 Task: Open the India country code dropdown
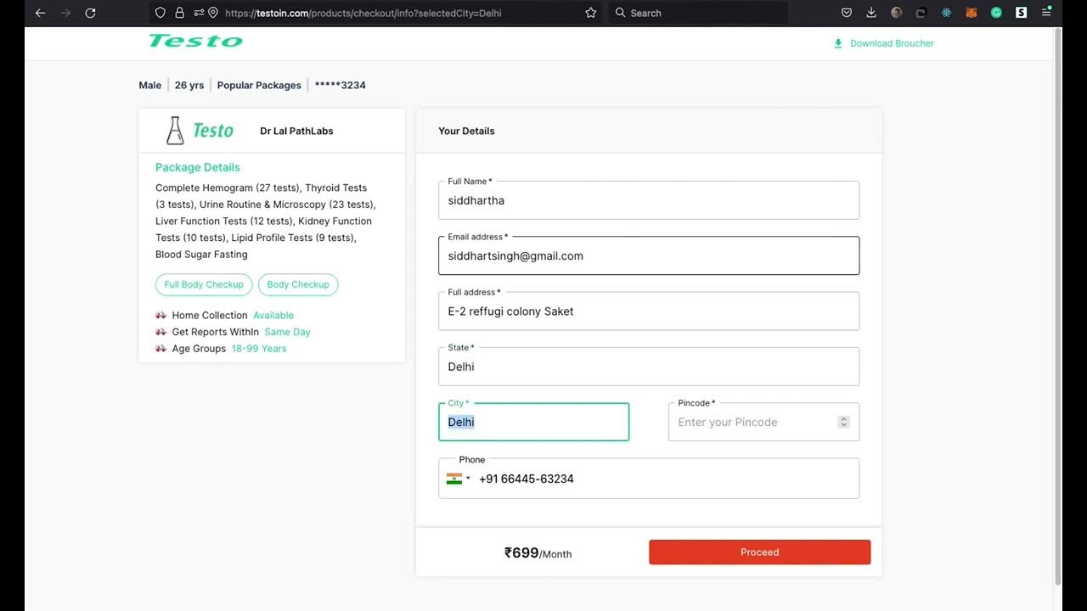(458, 479)
